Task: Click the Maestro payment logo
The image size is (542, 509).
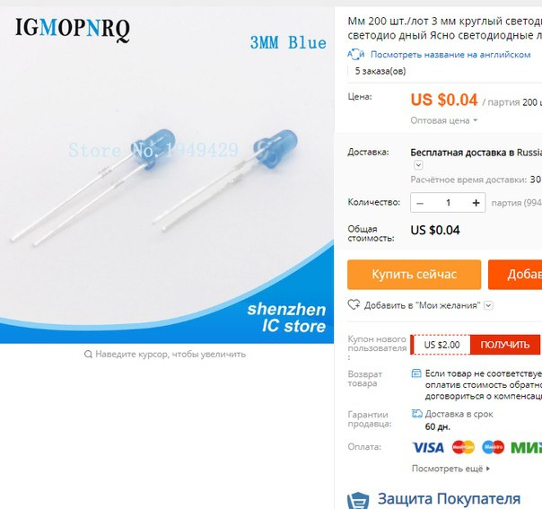Action: (493, 447)
